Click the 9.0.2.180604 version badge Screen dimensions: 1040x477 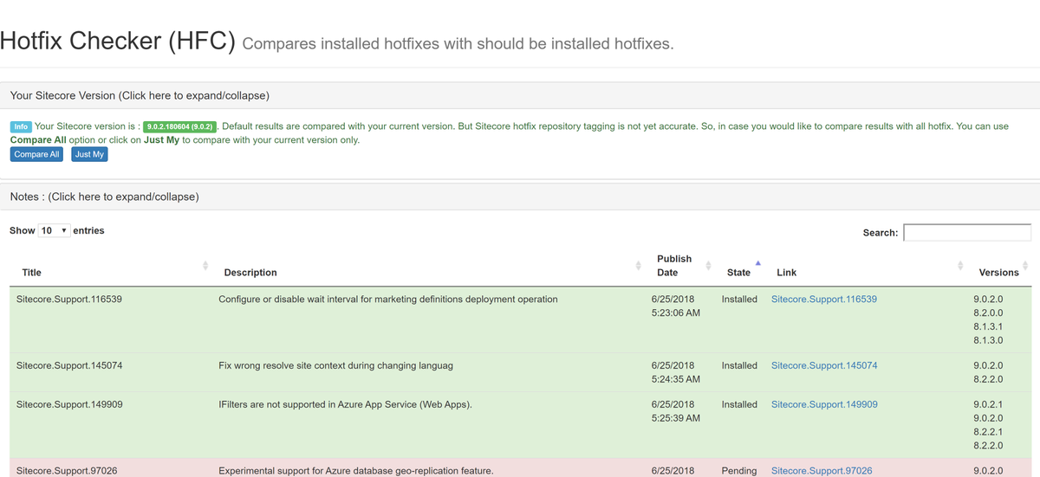pos(179,126)
